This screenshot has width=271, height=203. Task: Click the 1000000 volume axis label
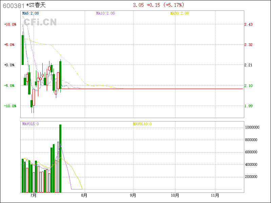point(252,128)
